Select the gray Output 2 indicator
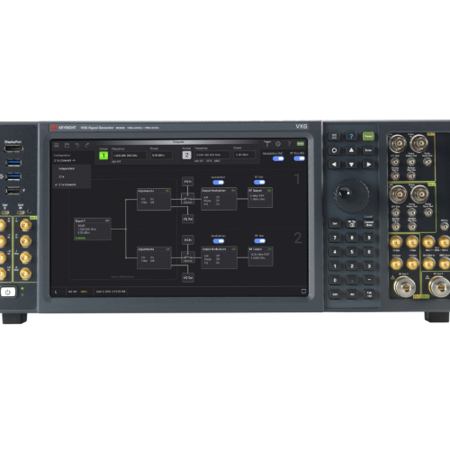 (186, 155)
